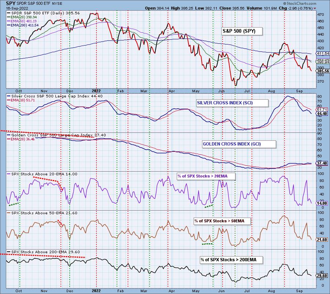Select the Volume 101.9M reading
330x294 pixels.
click(261, 8)
